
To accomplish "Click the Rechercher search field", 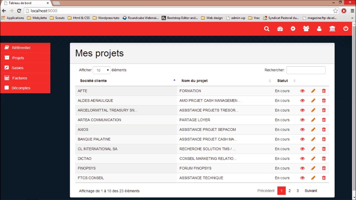I will (x=306, y=70).
